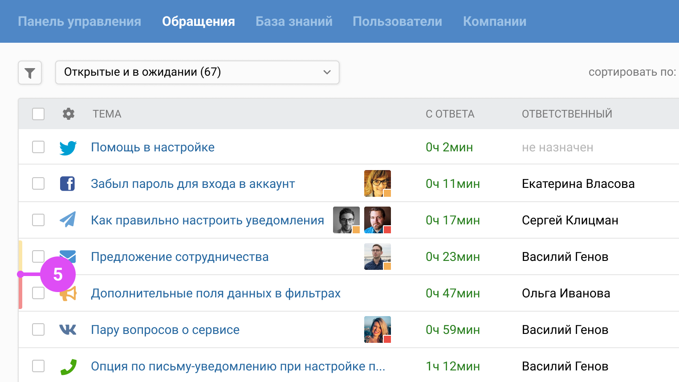679x382 pixels.
Task: Check the checkbox for Предложение сотрудничества
Action: coord(38,256)
